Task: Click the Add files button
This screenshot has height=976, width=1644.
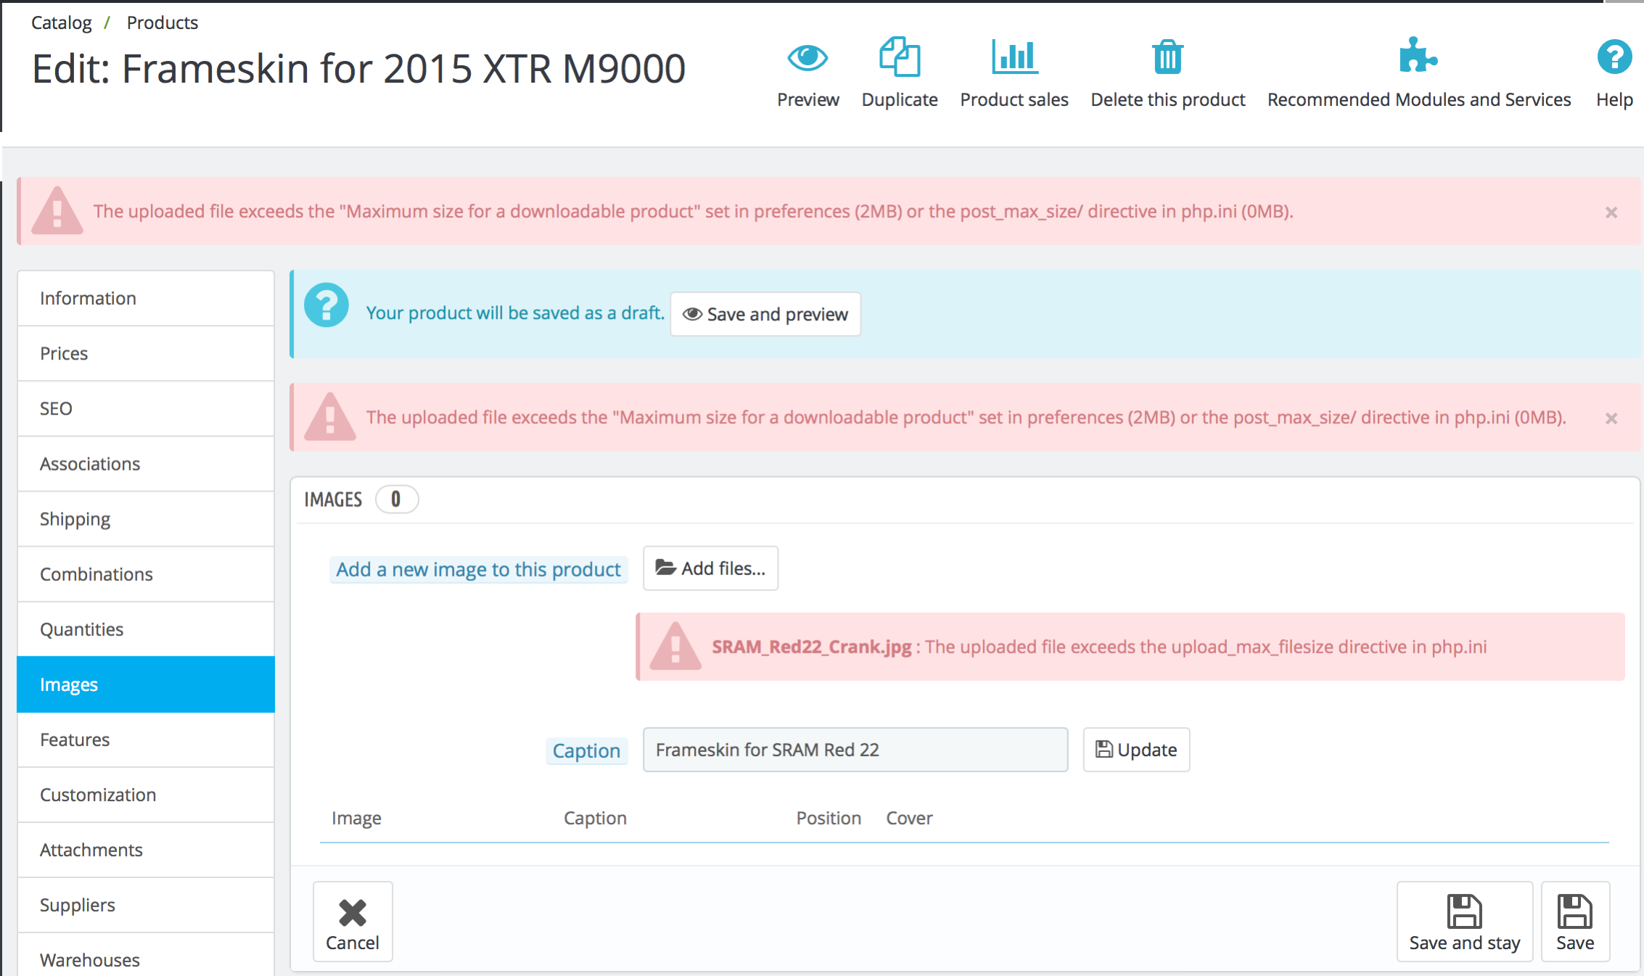Action: click(x=710, y=568)
